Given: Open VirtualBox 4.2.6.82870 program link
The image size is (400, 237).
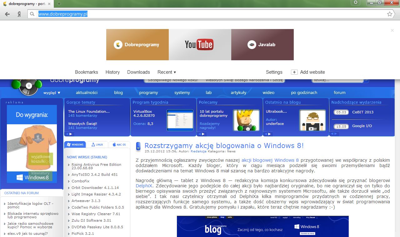Looking at the screenshot, I should click(144, 113).
